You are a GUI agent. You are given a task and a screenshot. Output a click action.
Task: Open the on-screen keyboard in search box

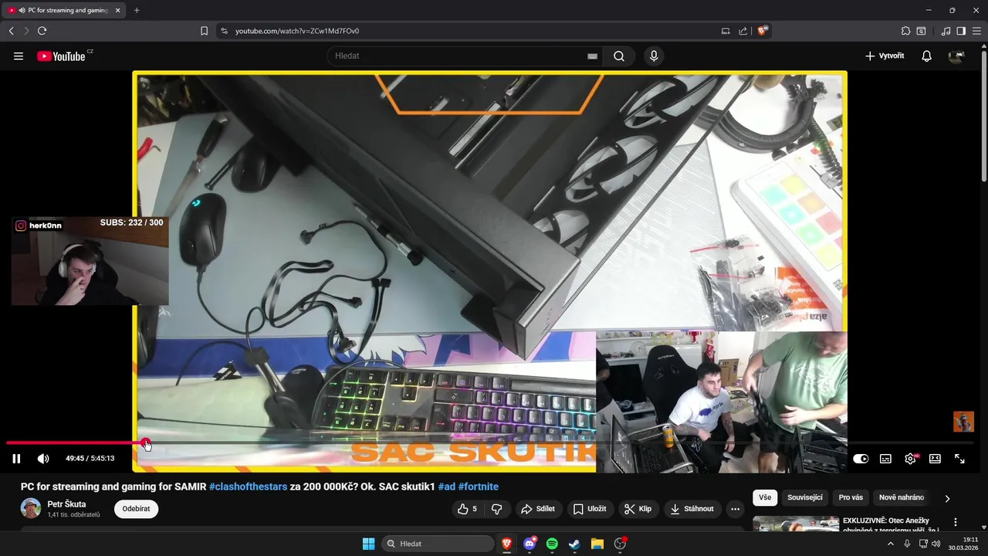(x=592, y=56)
